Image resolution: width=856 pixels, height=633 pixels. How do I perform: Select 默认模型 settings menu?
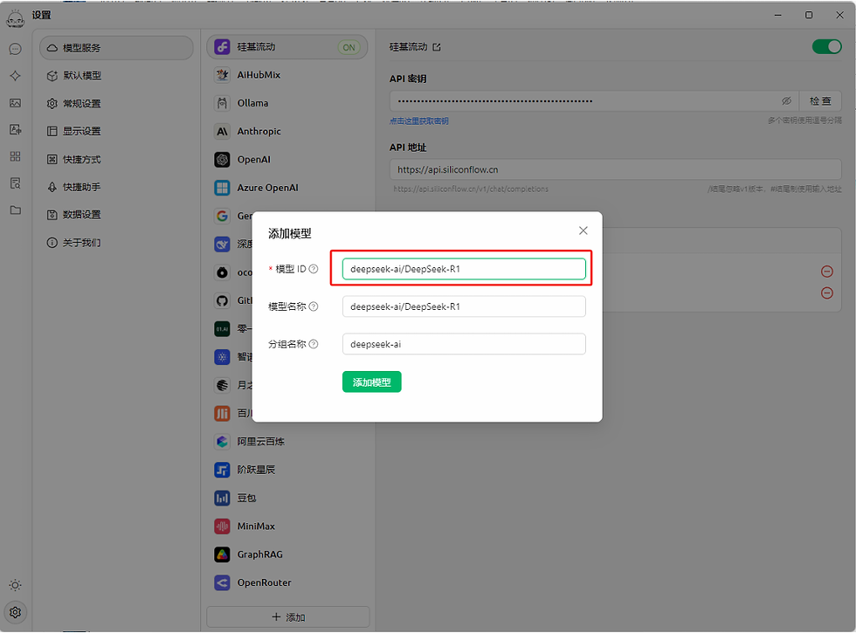(116, 76)
